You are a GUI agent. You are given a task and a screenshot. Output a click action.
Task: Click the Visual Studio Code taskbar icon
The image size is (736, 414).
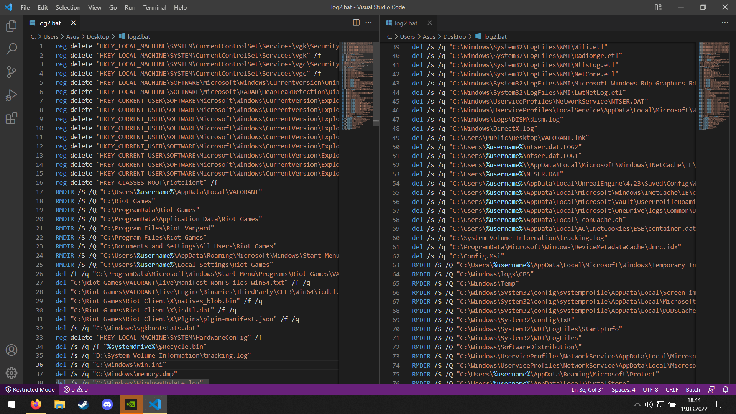tap(155, 404)
